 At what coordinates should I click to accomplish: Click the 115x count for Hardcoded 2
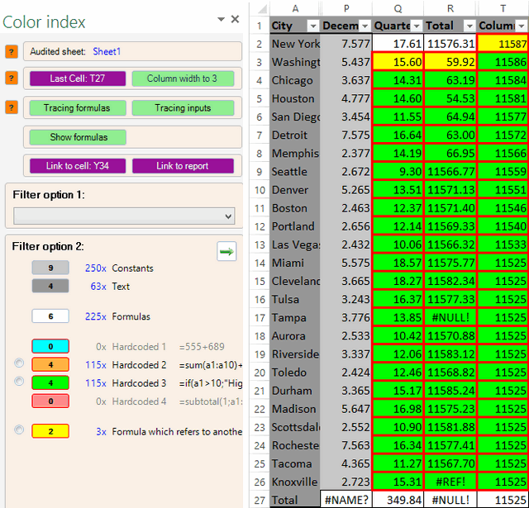point(96,365)
